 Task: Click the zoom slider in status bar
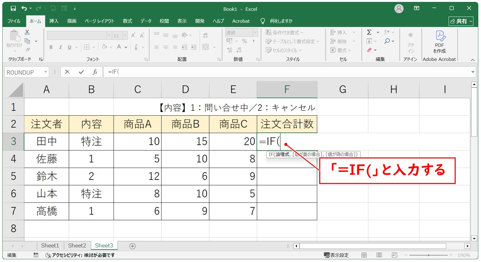click(428, 255)
